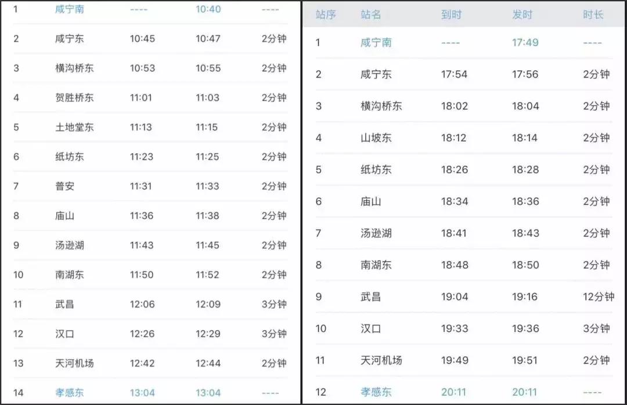Image resolution: width=627 pixels, height=405 pixels.
Task: Select the 天河机场 station in left table
Action: click(76, 363)
